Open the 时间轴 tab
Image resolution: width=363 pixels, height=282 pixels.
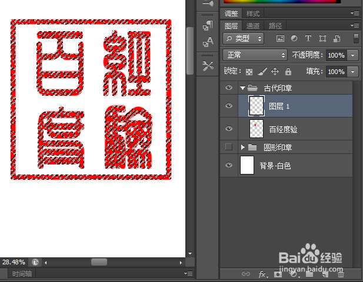tap(22, 274)
